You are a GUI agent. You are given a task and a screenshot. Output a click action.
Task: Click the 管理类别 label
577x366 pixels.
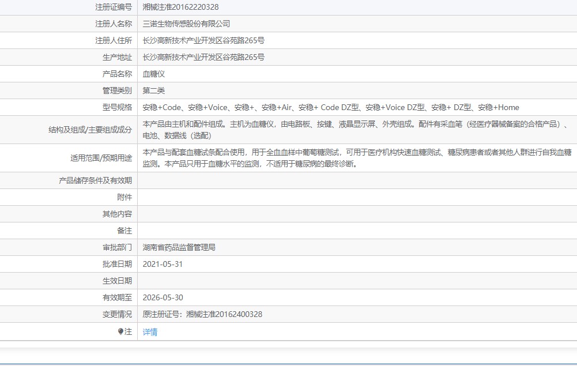coord(117,90)
